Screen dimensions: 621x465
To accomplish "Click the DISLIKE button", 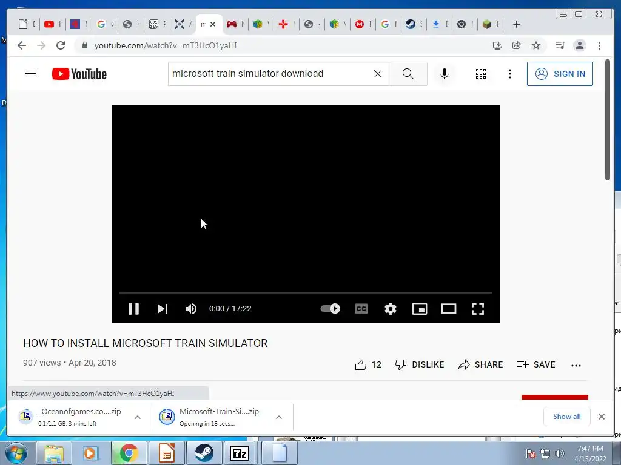I will point(420,364).
